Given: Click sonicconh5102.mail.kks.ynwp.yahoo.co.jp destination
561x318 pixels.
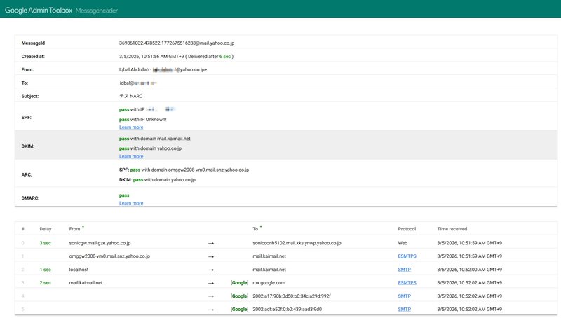Looking at the screenshot, I should click(297, 243).
